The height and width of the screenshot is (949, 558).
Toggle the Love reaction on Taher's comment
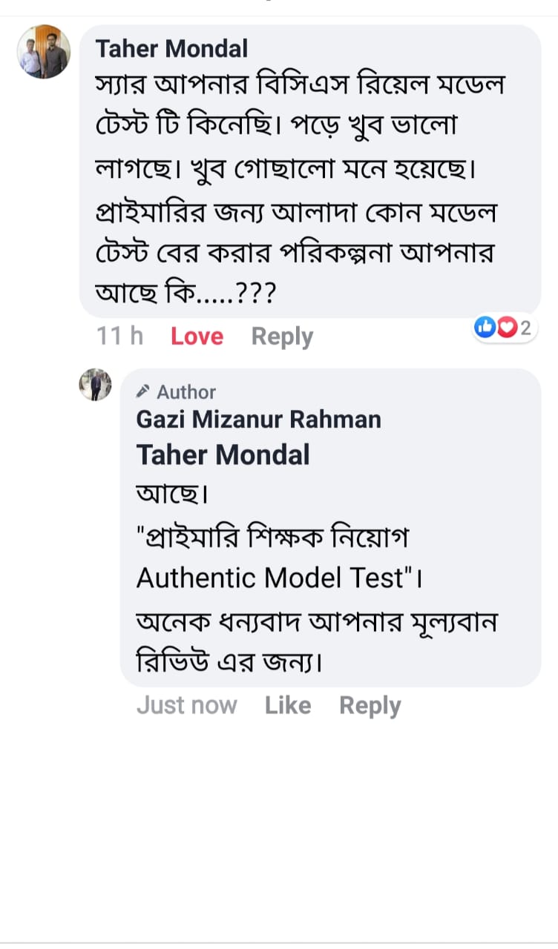coord(197,337)
